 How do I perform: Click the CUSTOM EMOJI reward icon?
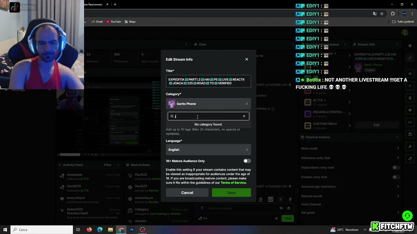308,125
